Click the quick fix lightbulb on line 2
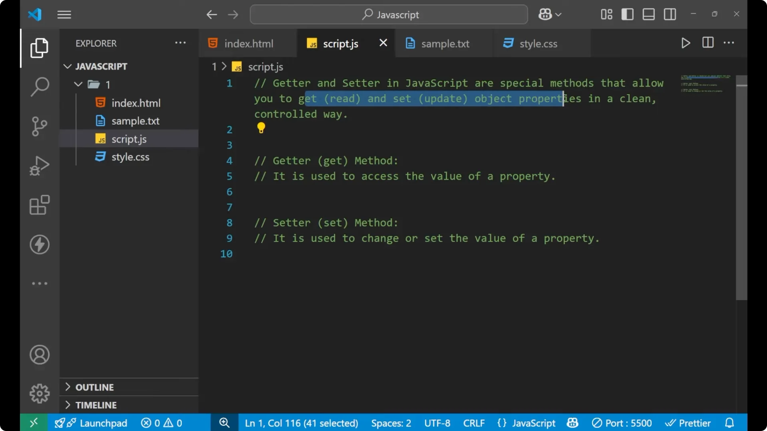The width and height of the screenshot is (767, 431). coord(261,128)
